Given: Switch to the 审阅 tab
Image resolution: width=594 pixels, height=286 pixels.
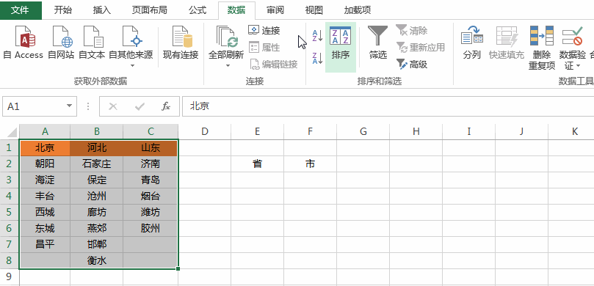Looking at the screenshot, I should [275, 10].
